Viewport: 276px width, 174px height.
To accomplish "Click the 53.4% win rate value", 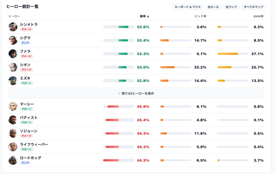I will (x=143, y=40).
